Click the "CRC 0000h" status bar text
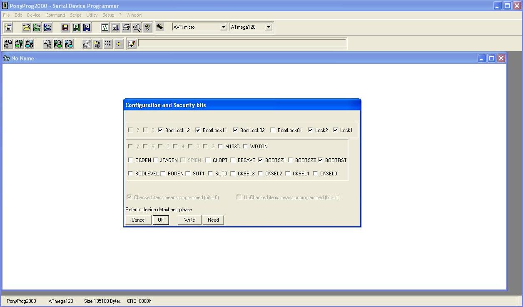 (139, 301)
